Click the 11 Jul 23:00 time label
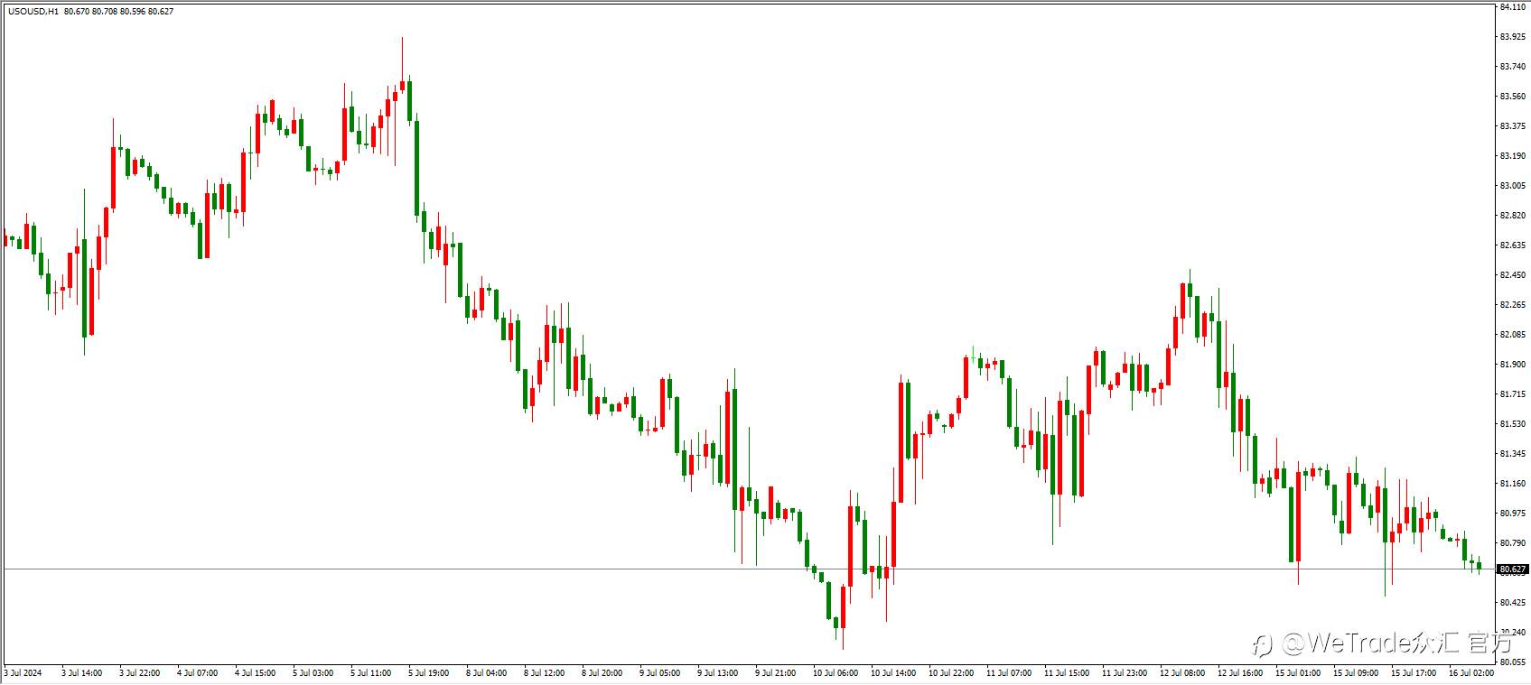This screenshot has height=685, width=1531. point(1125,673)
